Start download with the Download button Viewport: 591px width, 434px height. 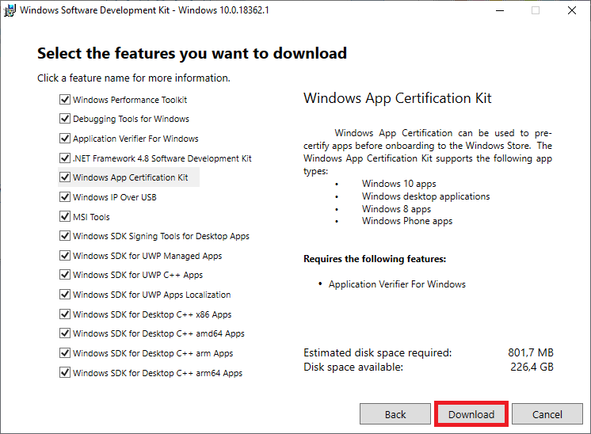[471, 414]
